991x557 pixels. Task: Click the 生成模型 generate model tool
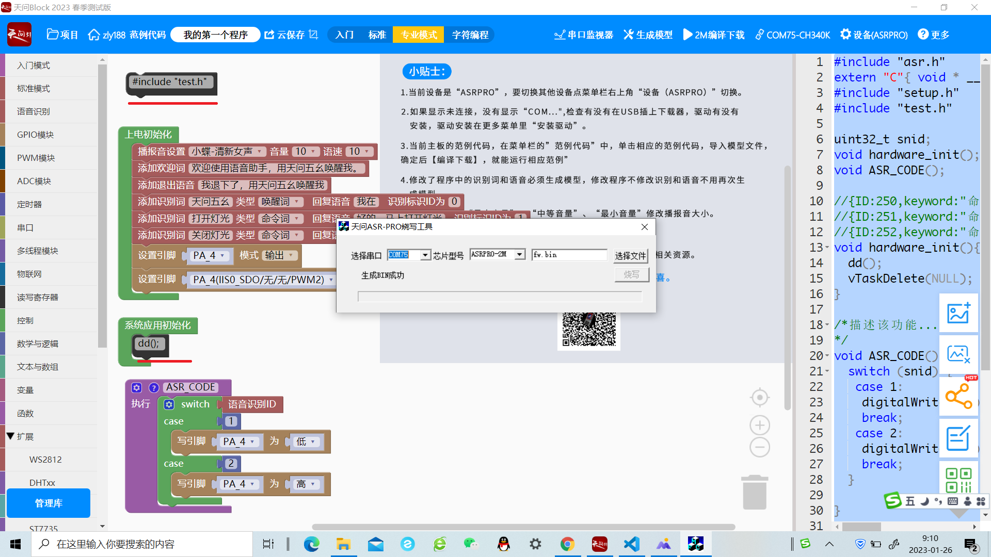pos(648,35)
